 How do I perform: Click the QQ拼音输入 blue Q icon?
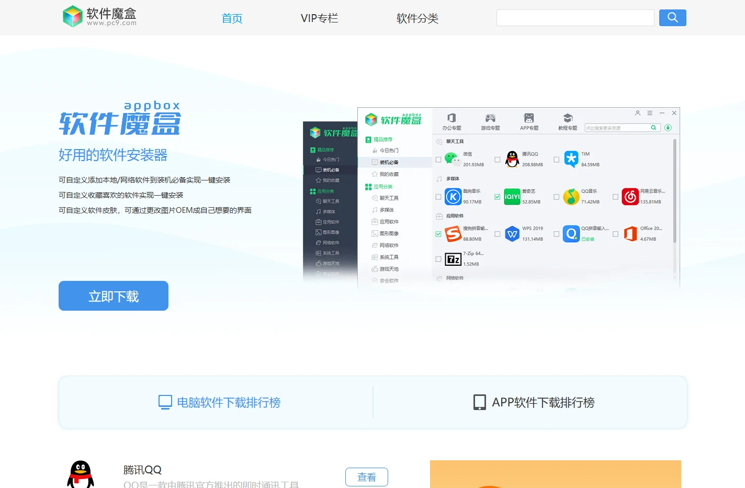pyautogui.click(x=571, y=234)
